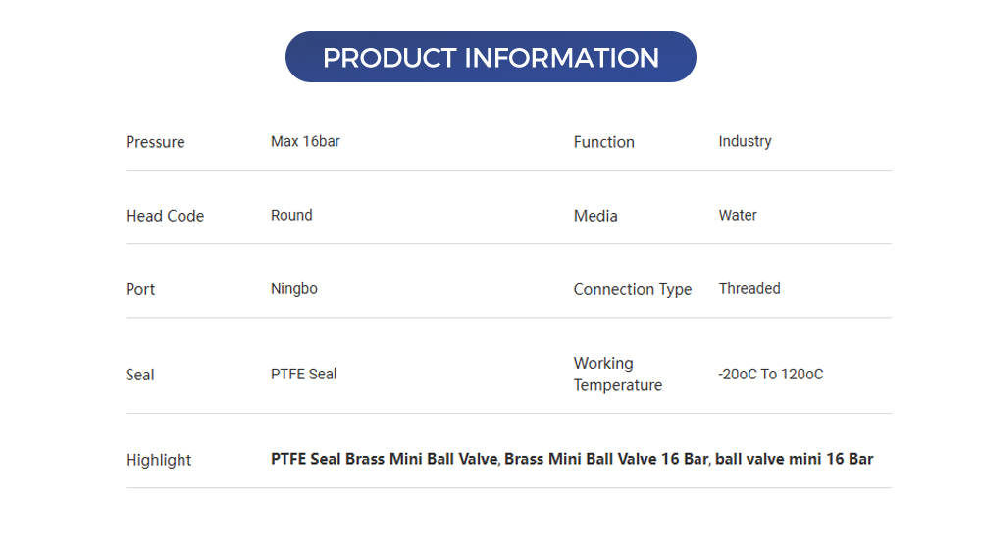Select the Ningbo port value
The image size is (981, 553).
tap(294, 288)
